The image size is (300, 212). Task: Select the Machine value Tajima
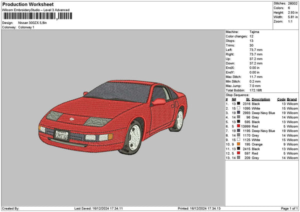254,32
